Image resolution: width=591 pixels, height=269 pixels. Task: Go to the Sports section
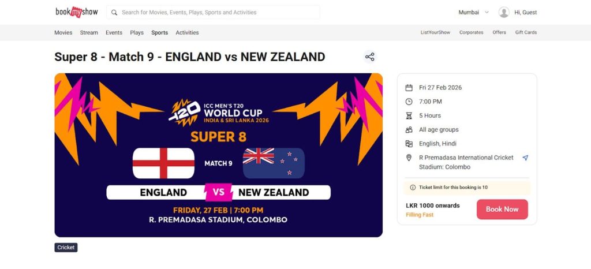coord(160,33)
